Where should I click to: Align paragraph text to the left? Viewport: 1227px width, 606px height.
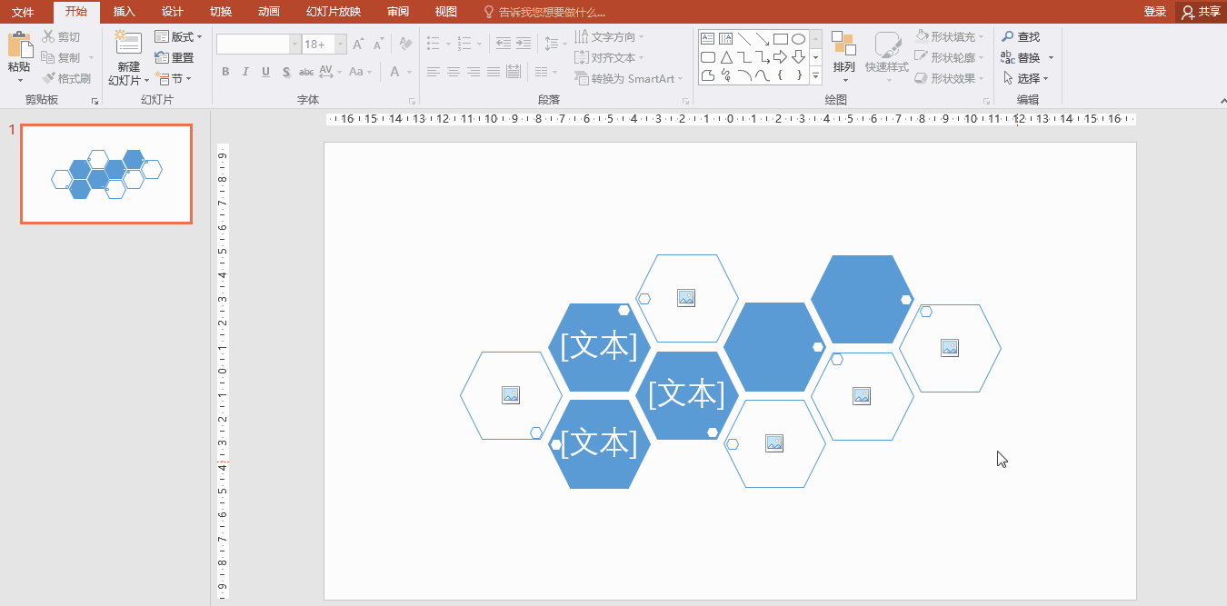pyautogui.click(x=433, y=72)
